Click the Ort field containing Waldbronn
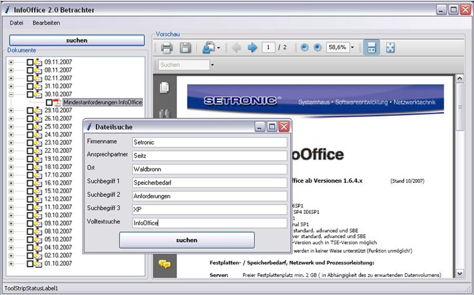This screenshot has width=474, height=295. point(210,169)
